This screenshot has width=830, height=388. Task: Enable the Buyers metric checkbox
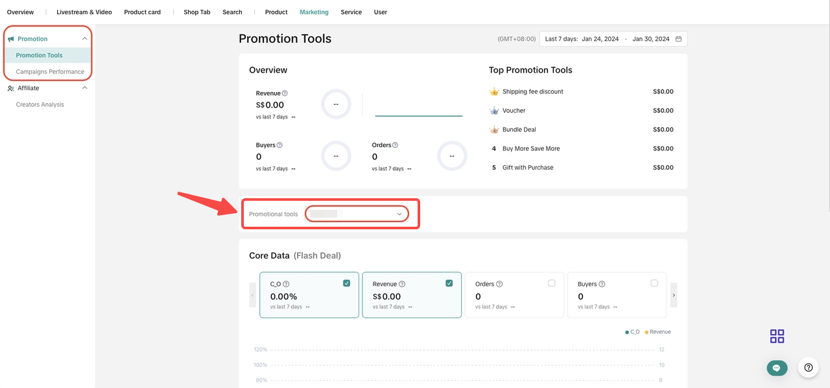click(x=654, y=283)
